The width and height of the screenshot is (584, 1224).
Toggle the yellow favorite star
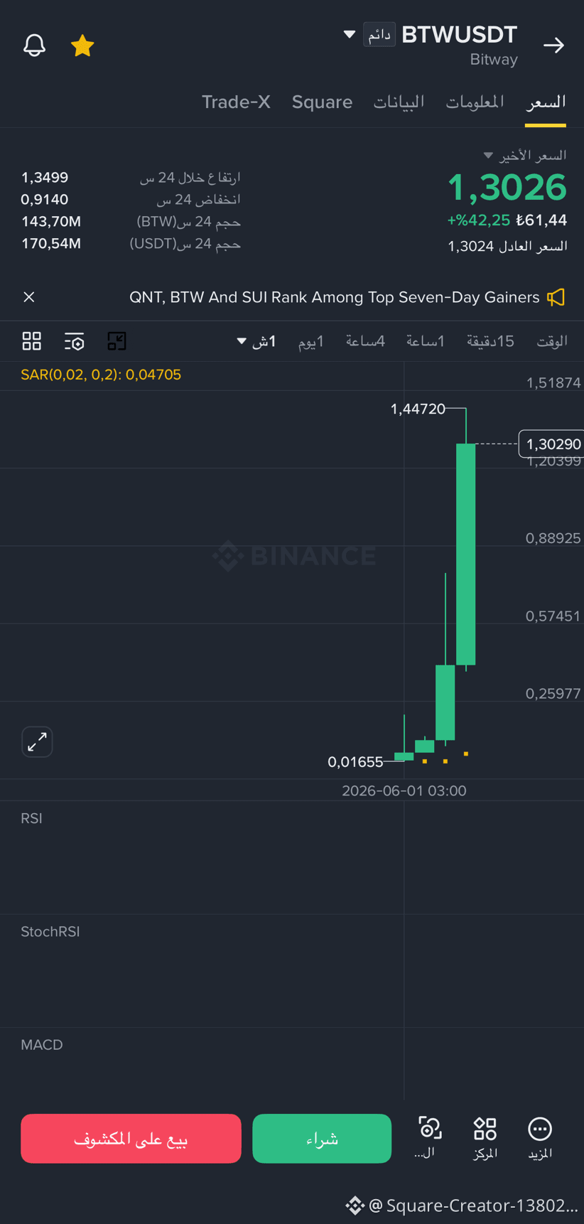(x=82, y=45)
